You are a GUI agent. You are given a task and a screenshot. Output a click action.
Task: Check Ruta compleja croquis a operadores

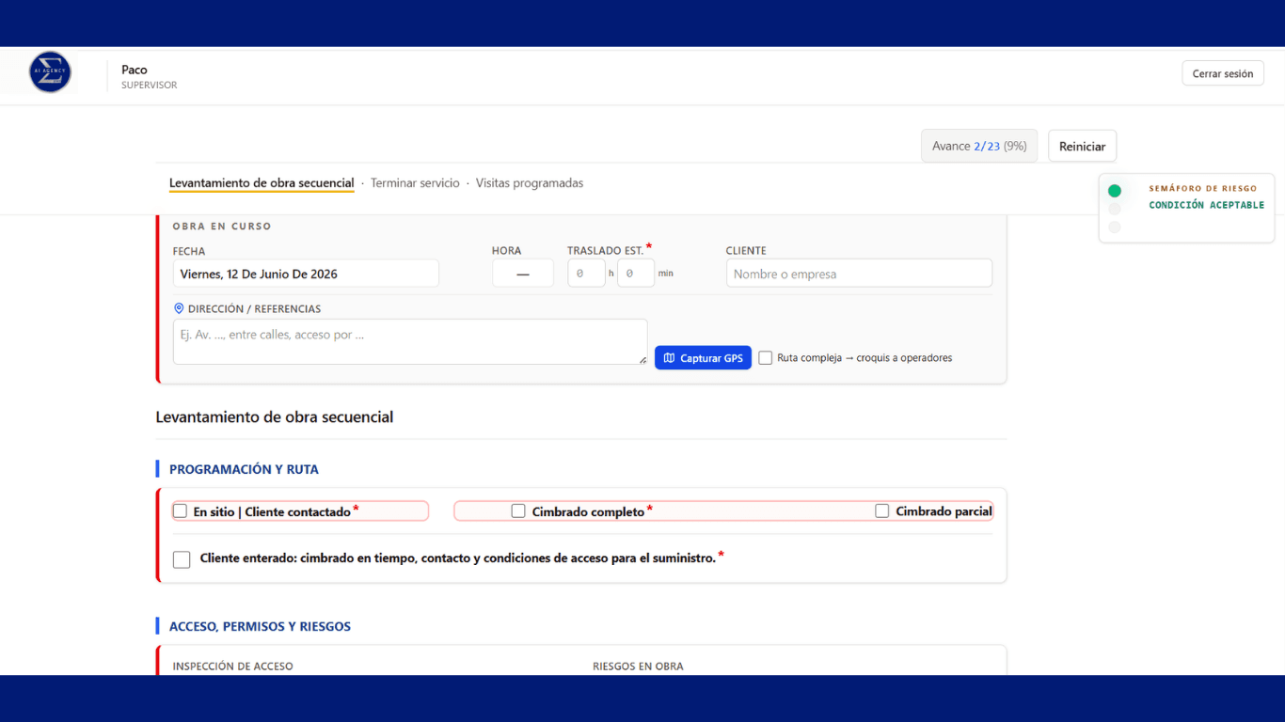766,358
